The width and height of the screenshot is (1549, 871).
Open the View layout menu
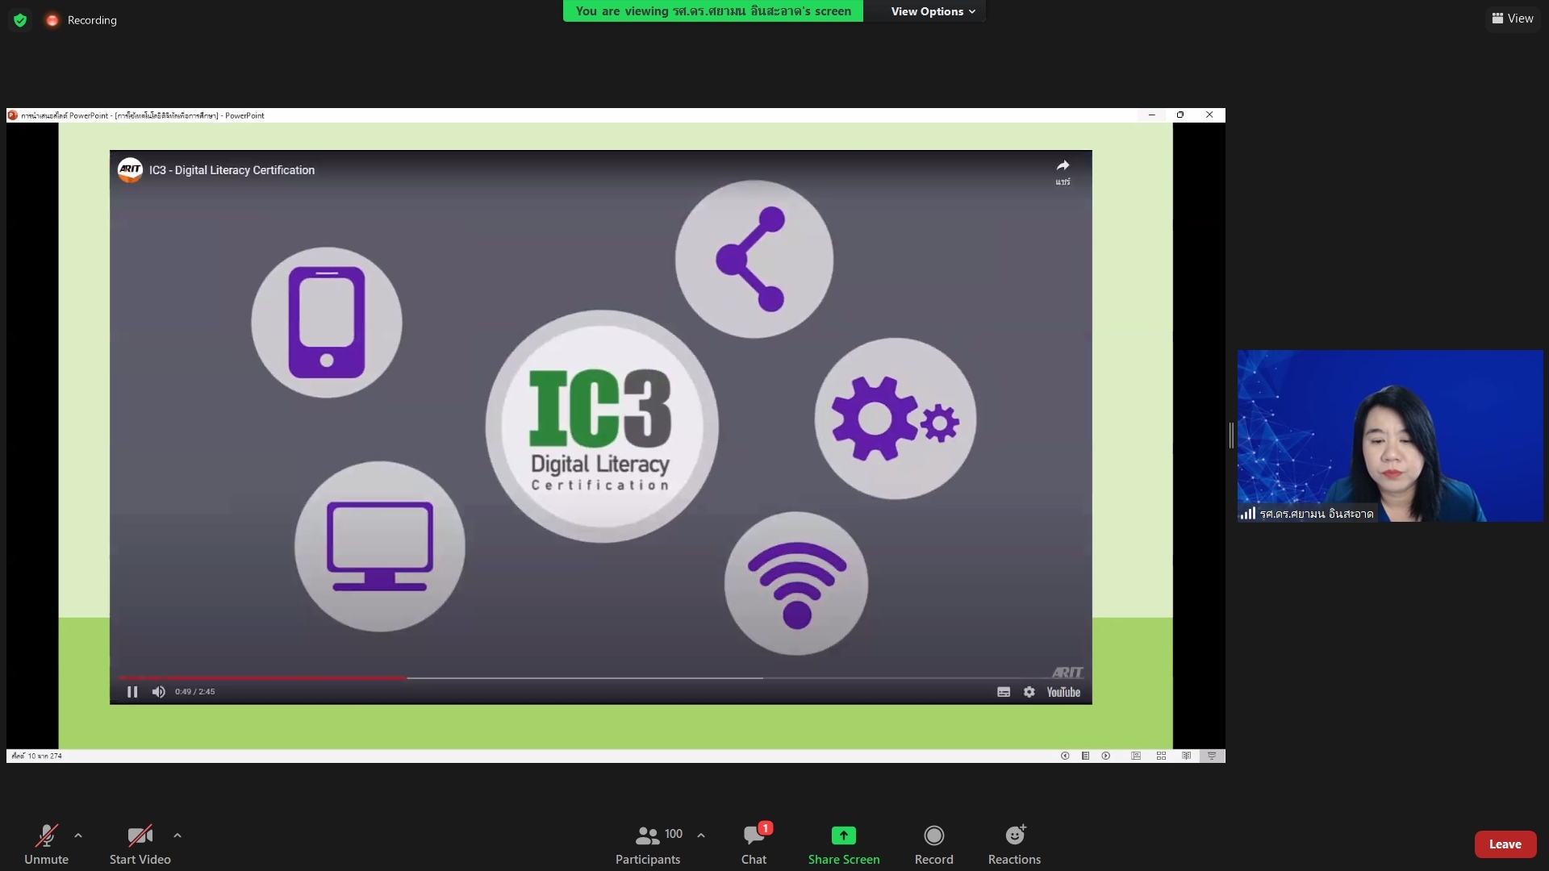(x=1513, y=19)
